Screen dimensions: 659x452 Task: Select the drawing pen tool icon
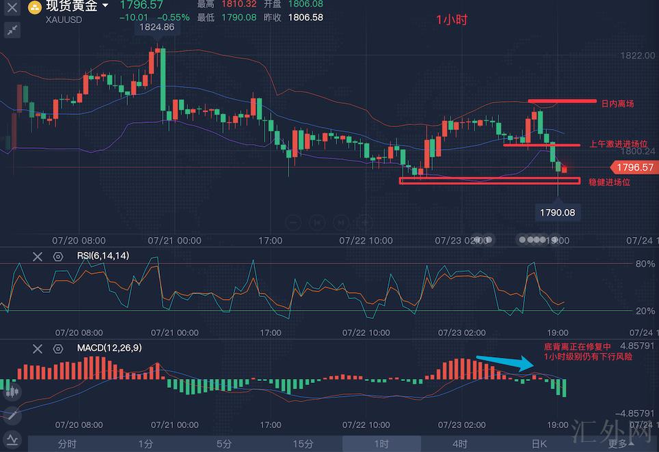pos(12,415)
